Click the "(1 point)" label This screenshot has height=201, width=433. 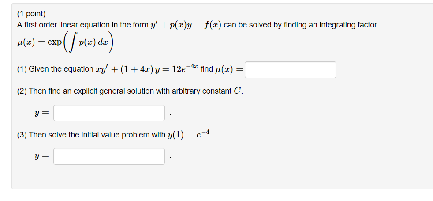(x=31, y=14)
